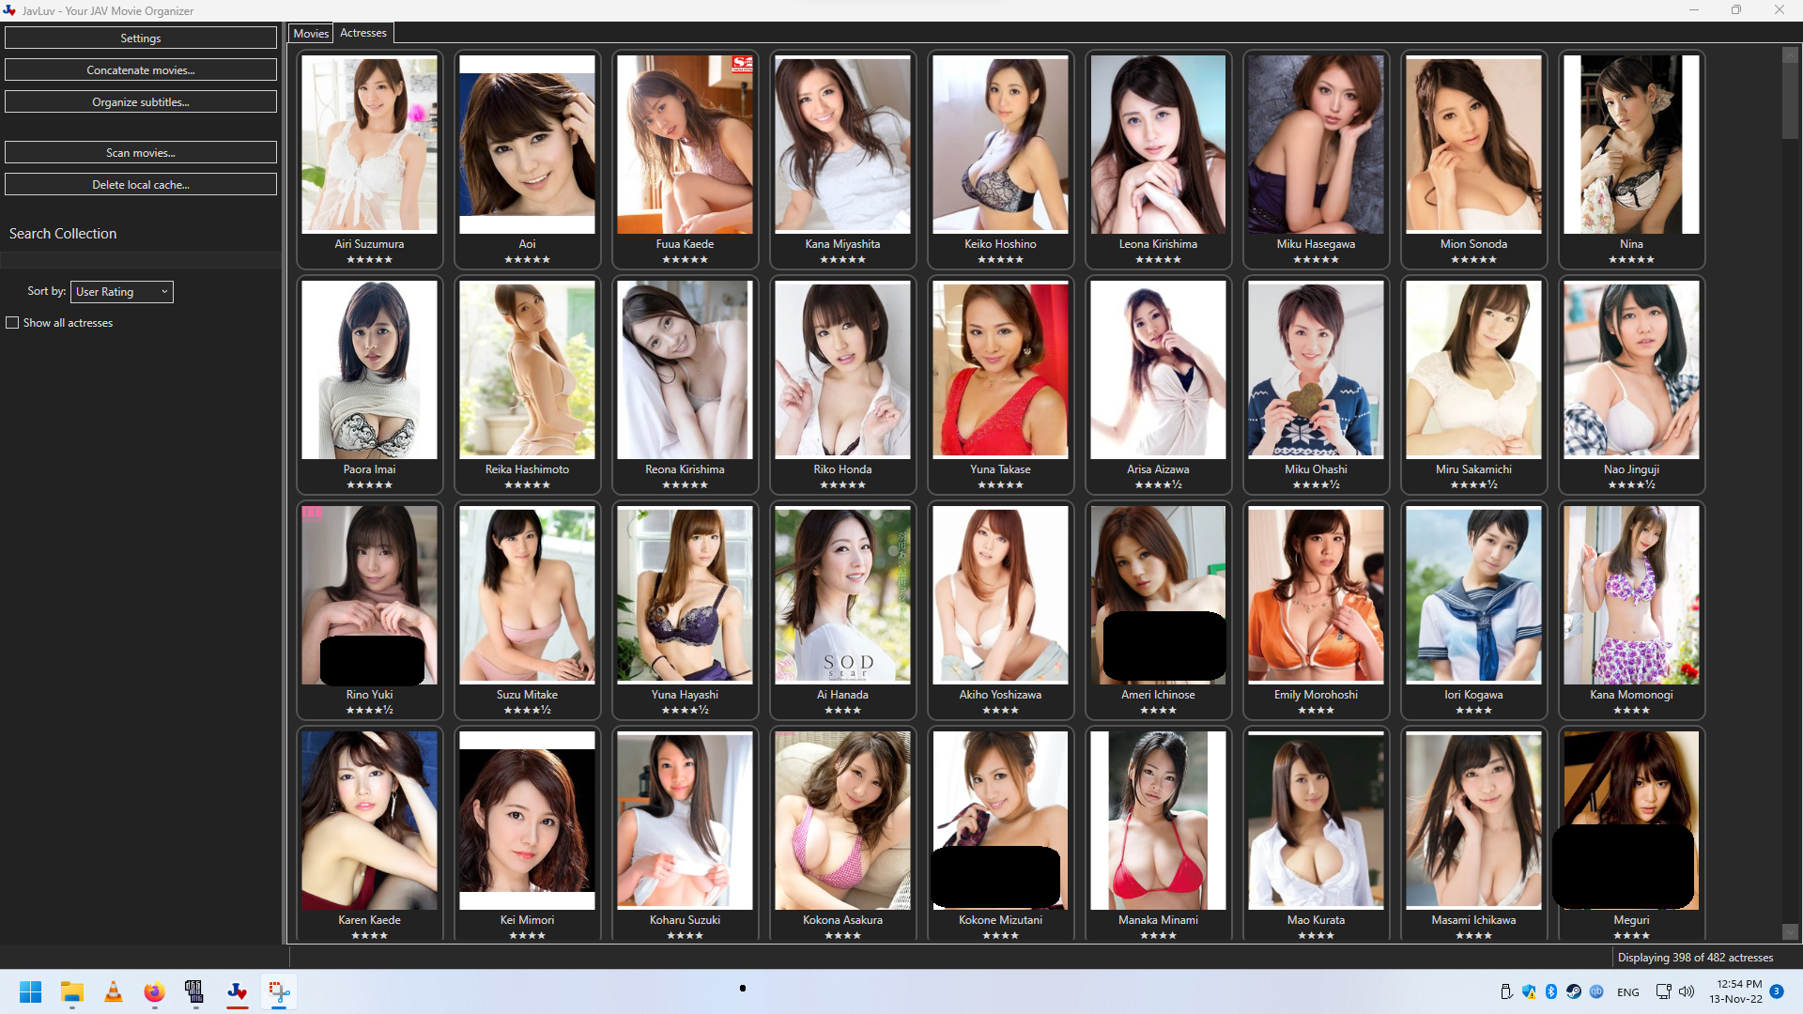Open display network tray icon
This screenshot has height=1014, width=1803.
pyautogui.click(x=1663, y=991)
